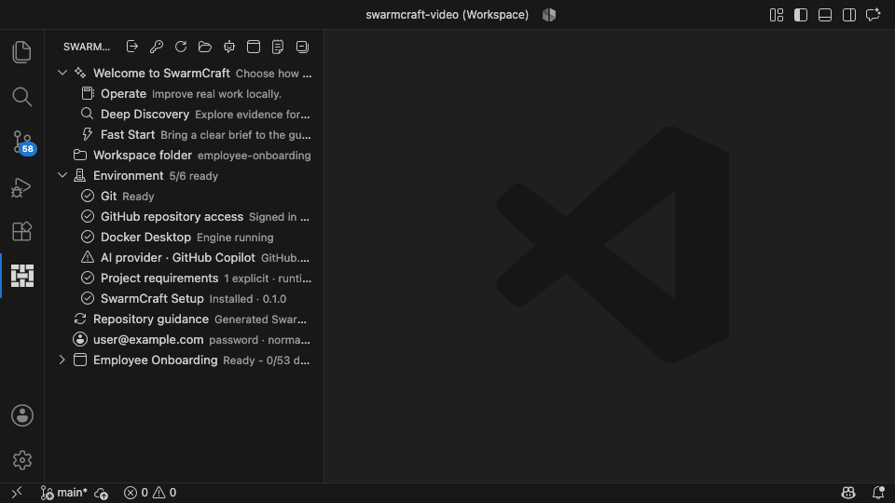Click the lightning bolt icon beside Fast Start
This screenshot has height=503, width=895.
[88, 134]
